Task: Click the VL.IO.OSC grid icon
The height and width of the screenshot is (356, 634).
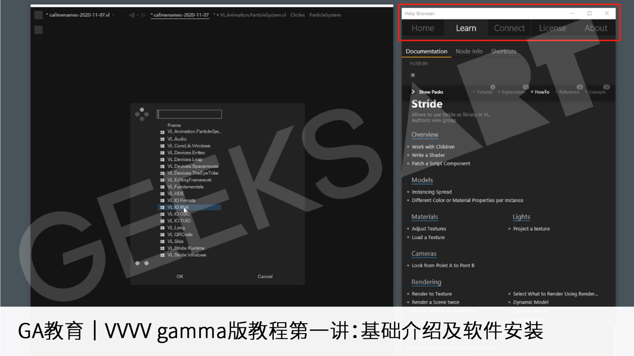Action: point(162,214)
